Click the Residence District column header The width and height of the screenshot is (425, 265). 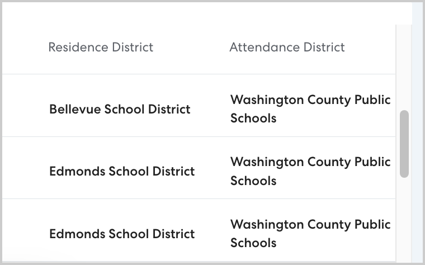pos(101,47)
